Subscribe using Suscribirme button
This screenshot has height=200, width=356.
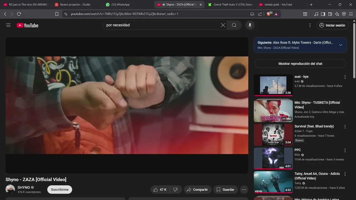click(x=60, y=189)
